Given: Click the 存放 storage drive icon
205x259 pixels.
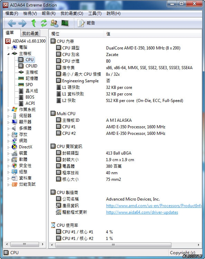Looking at the screenshot, I should [15, 134].
